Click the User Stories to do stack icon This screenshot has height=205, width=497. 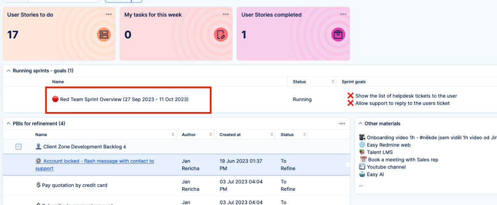[x=104, y=35]
